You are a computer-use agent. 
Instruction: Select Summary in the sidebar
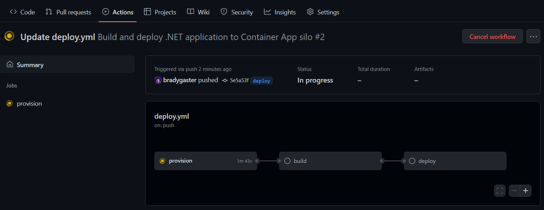[67, 65]
